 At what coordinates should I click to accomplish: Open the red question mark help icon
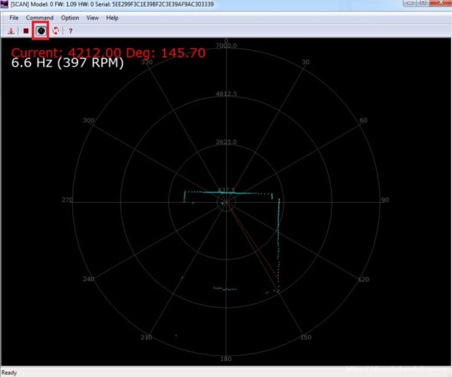pyautogui.click(x=71, y=31)
